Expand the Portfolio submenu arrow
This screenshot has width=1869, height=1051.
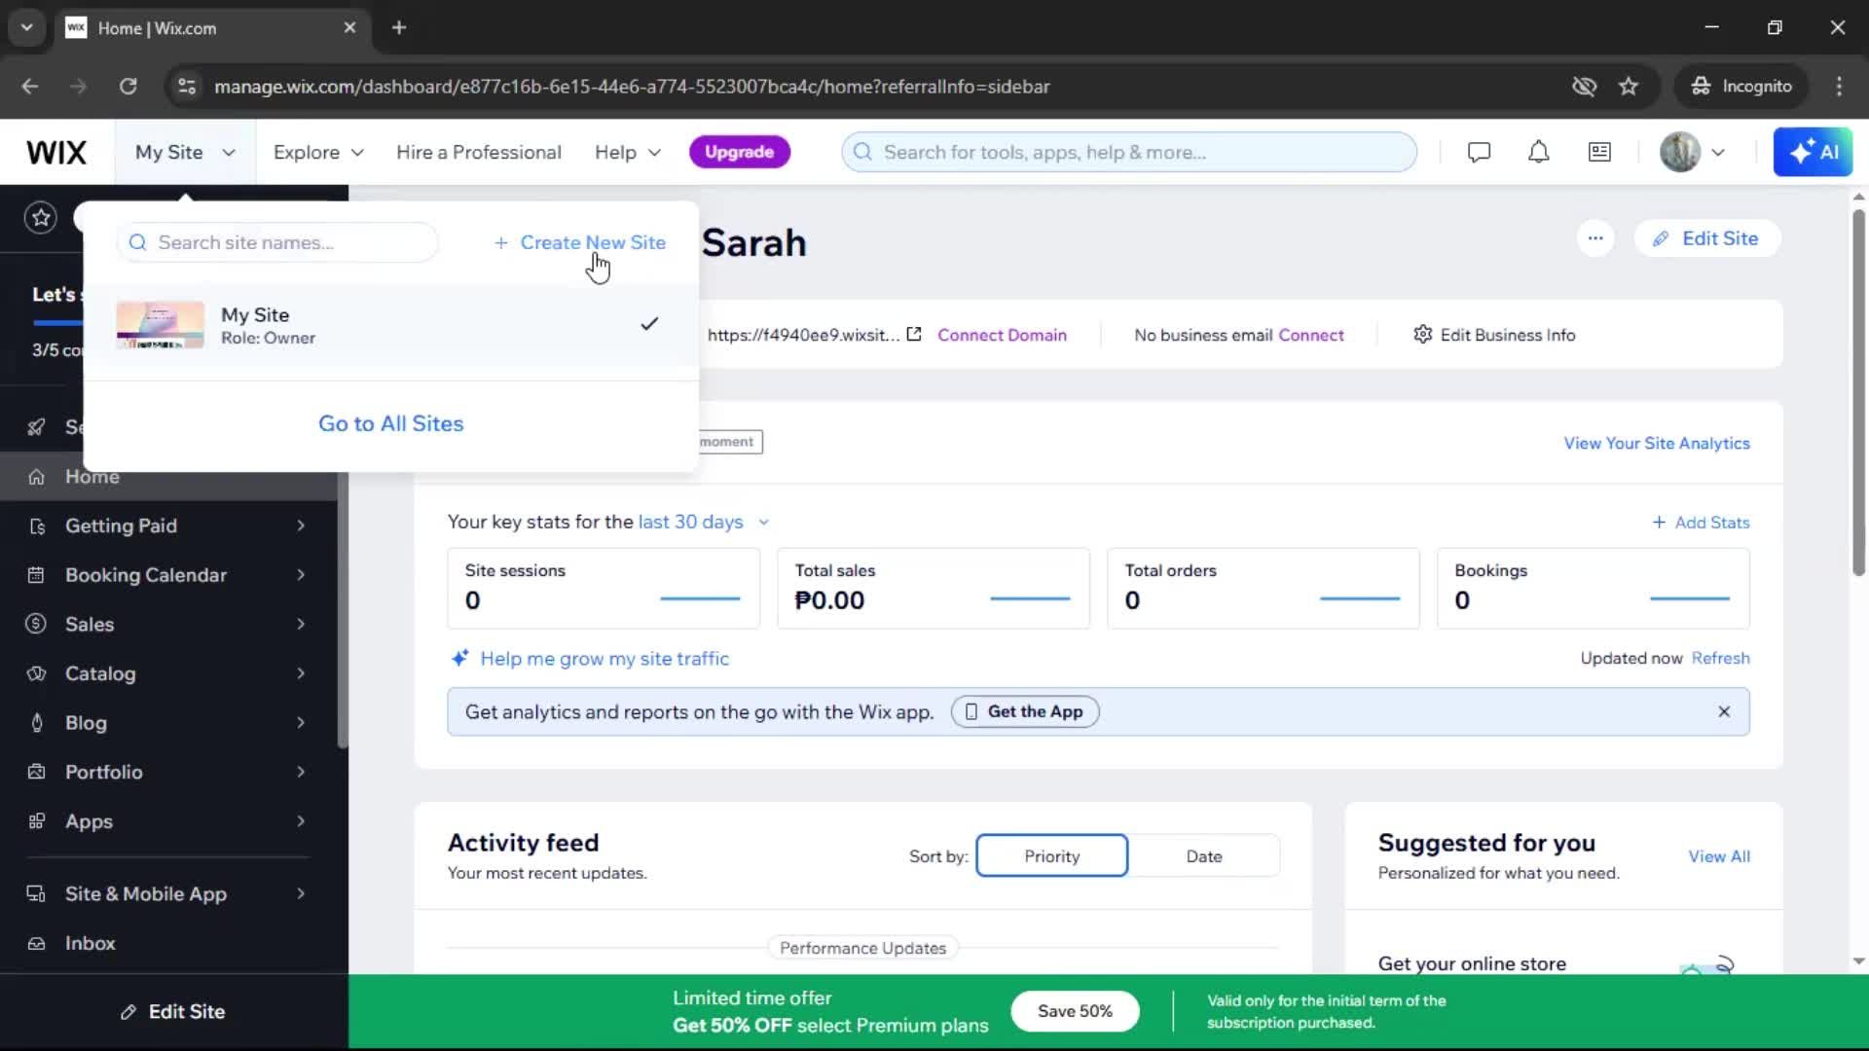pyautogui.click(x=301, y=772)
